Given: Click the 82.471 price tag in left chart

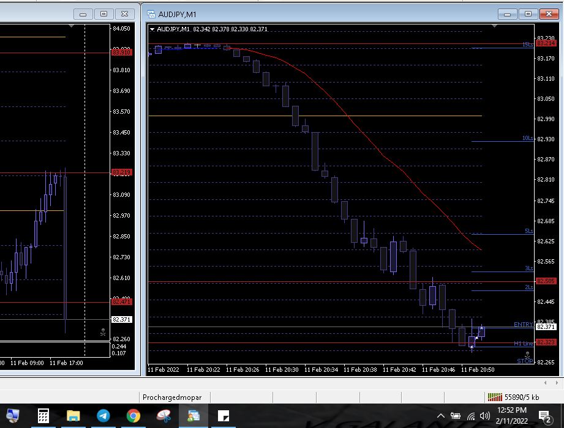Looking at the screenshot, I should click(x=122, y=302).
